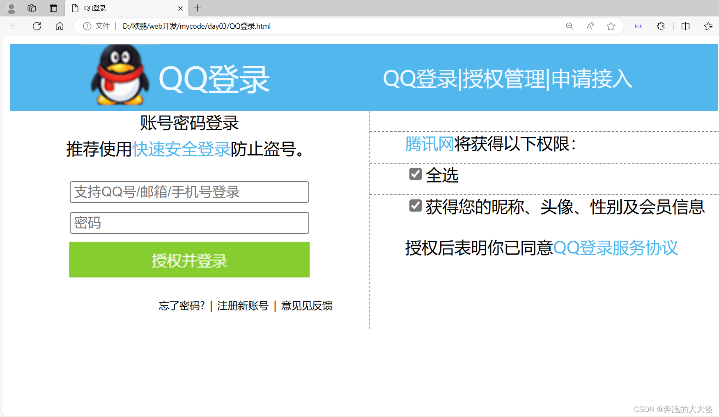
Task: Activate the Read aloud icon
Action: point(590,26)
